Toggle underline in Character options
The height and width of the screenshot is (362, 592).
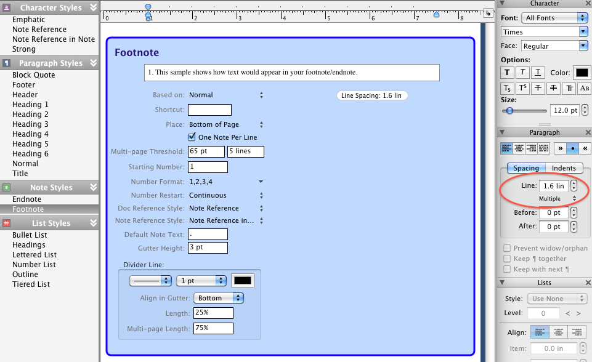[x=538, y=73]
